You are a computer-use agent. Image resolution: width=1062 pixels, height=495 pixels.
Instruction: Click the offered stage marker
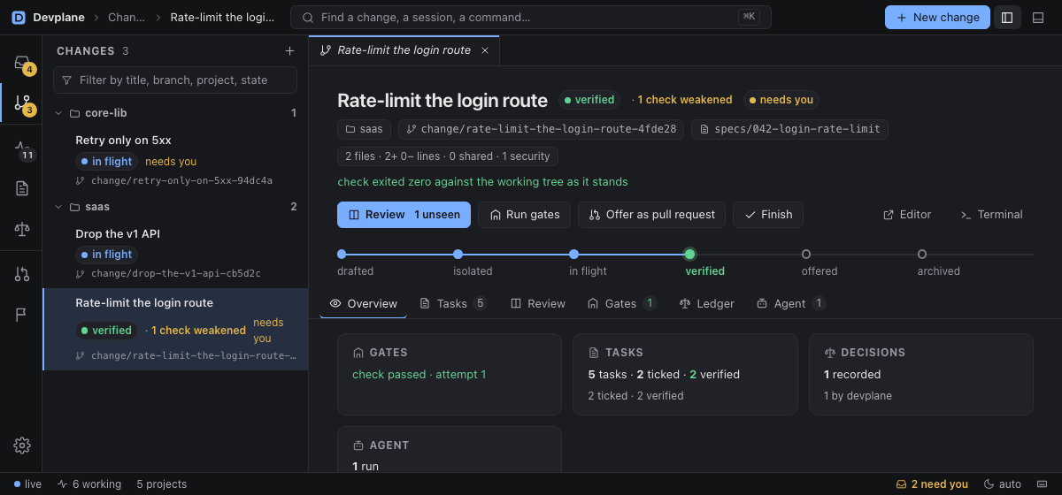806,255
